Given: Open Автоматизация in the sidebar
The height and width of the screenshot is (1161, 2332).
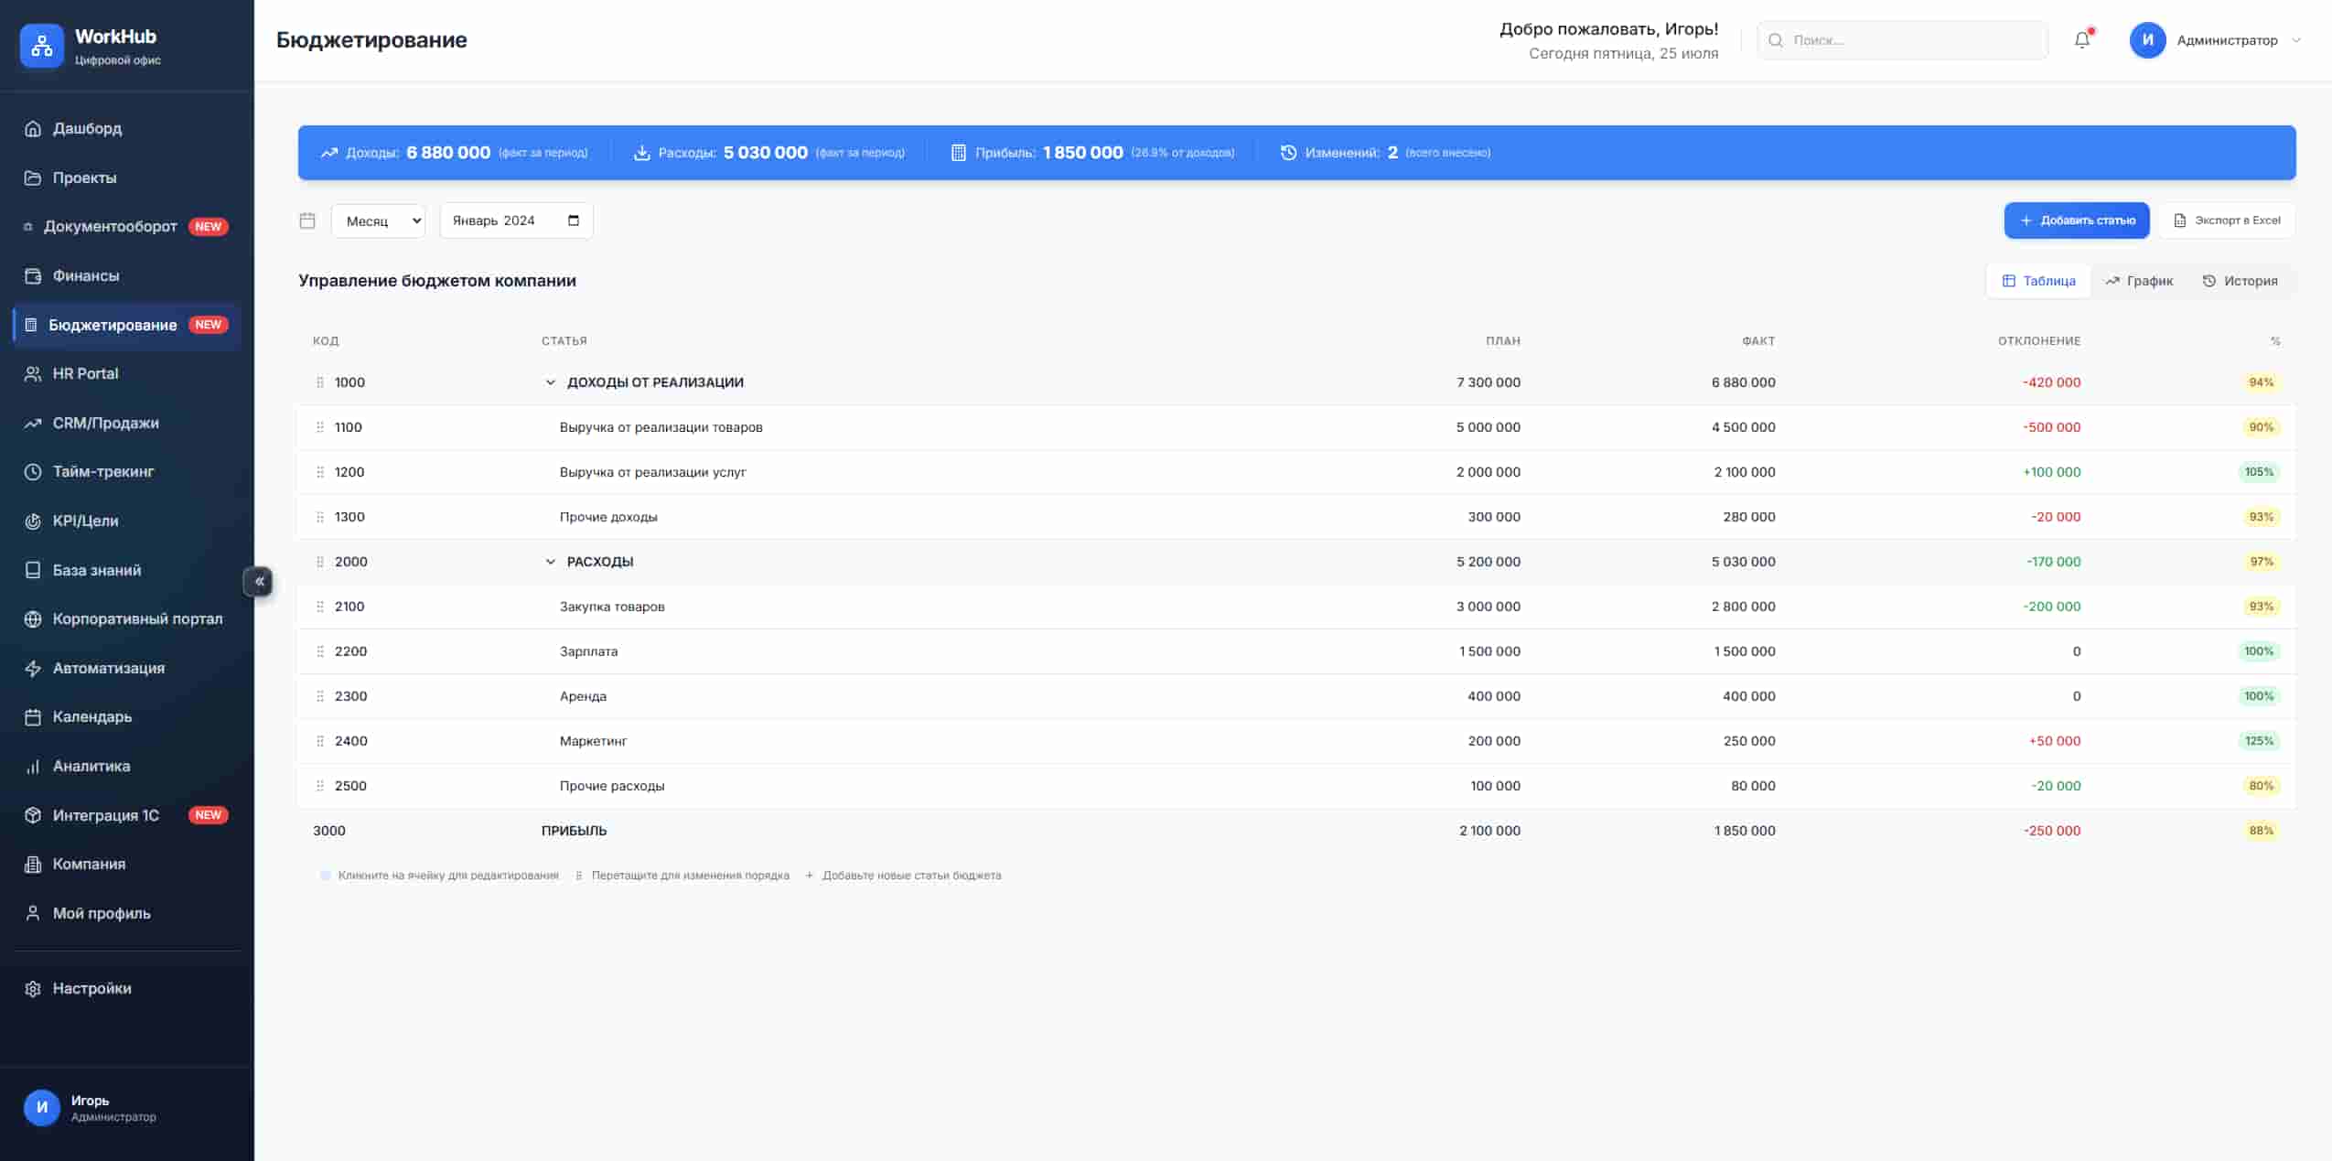Looking at the screenshot, I should (108, 668).
